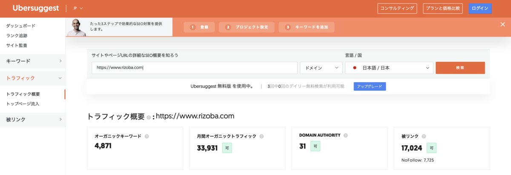The height and width of the screenshot is (175, 511).
Task: Click help icon next to トラフィック概要 heading
Action: [149, 118]
